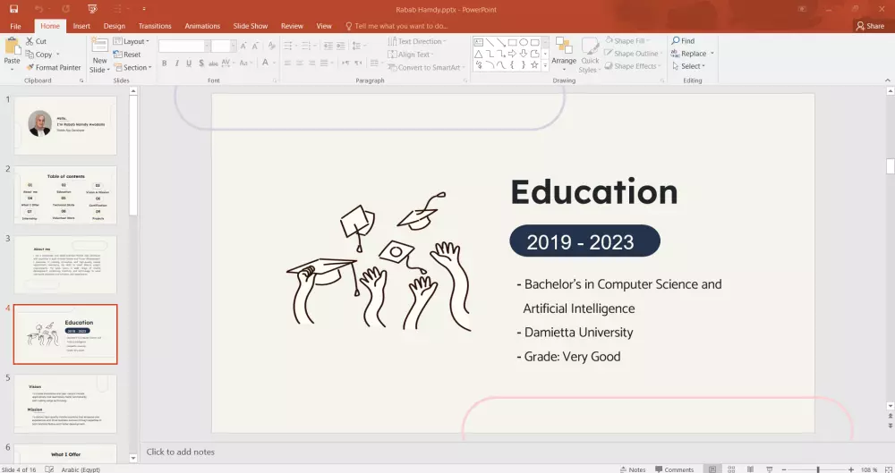Toggle Normal view button
Screen dimensions: 895x473
tap(712, 469)
